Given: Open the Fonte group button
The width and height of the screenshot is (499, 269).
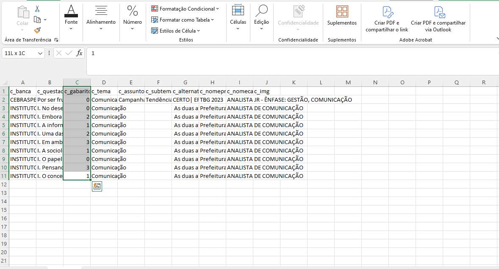Looking at the screenshot, I should point(71,17).
